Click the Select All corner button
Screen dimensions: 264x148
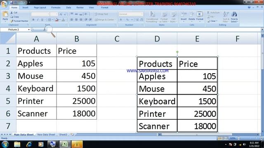coord(8,39)
